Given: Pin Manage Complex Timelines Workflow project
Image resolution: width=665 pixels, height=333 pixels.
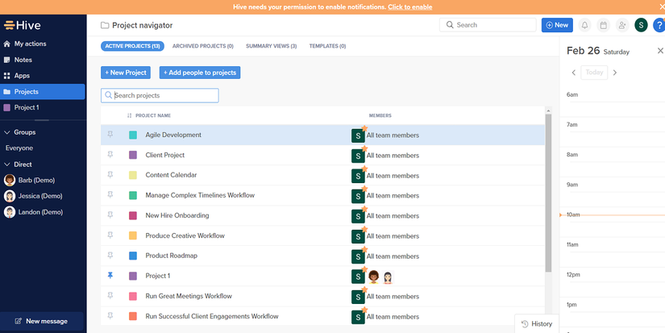Looking at the screenshot, I should pyautogui.click(x=110, y=195).
